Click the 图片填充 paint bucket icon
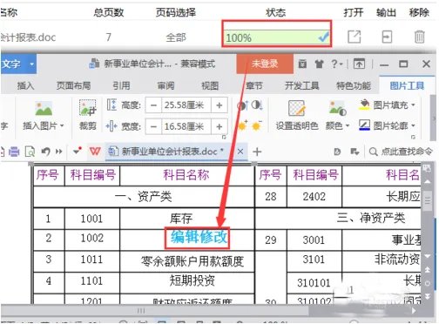 click(x=364, y=105)
